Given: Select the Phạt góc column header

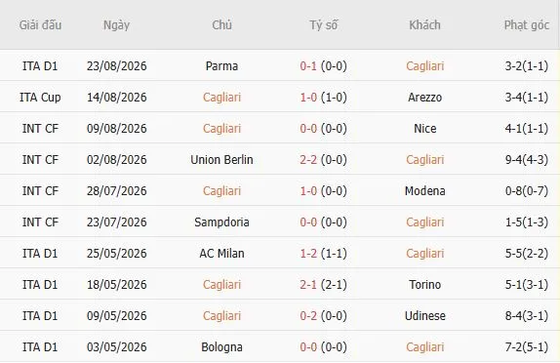Looking at the screenshot, I should pos(527,25).
